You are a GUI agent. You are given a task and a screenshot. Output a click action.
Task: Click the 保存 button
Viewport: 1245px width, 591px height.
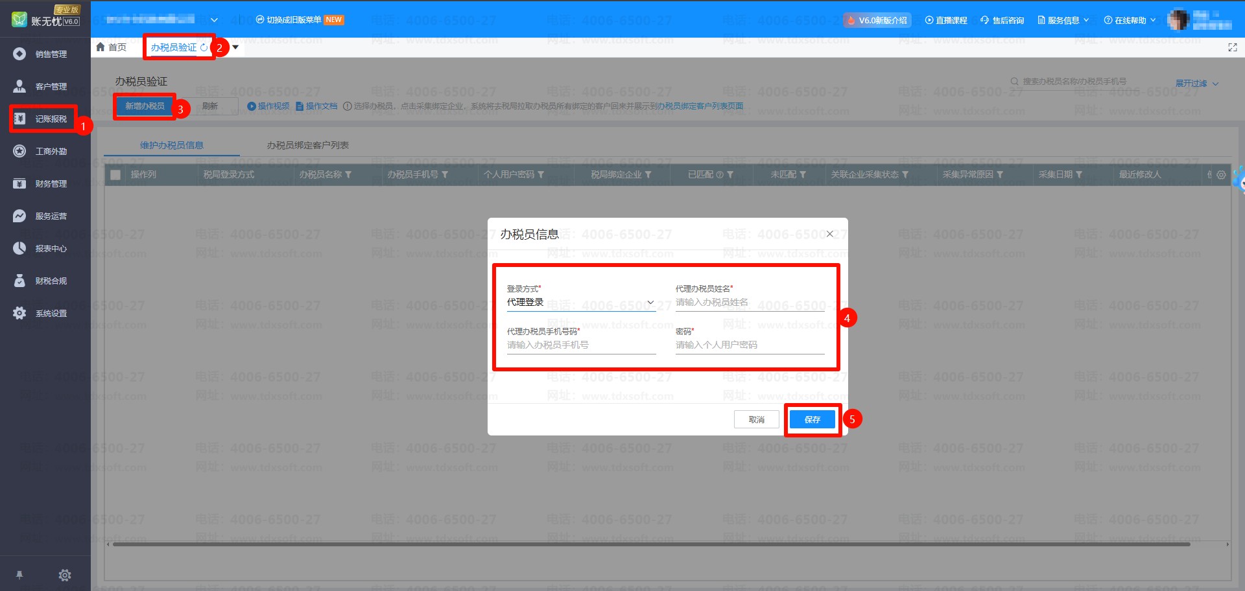812,420
